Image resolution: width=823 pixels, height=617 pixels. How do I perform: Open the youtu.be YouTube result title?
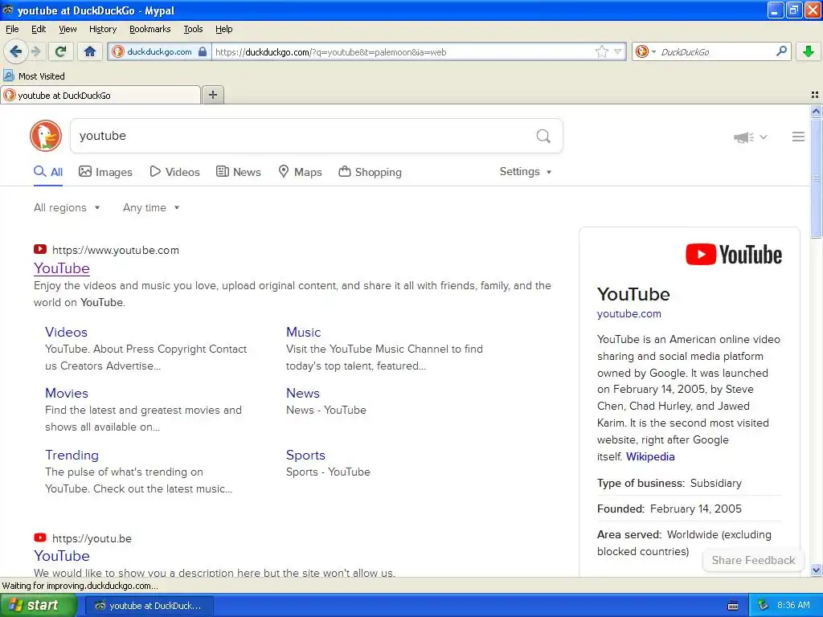click(x=61, y=556)
